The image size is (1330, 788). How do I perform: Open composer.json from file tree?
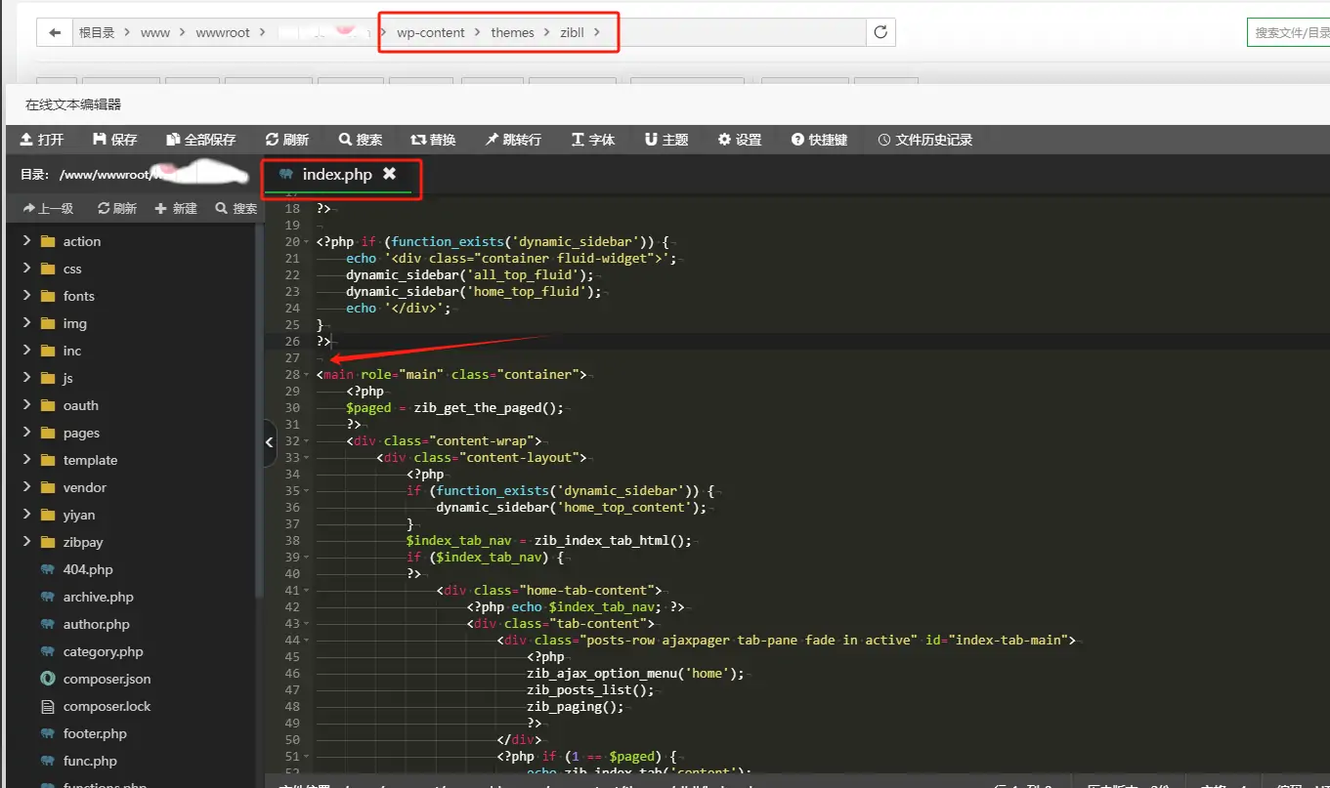(107, 679)
